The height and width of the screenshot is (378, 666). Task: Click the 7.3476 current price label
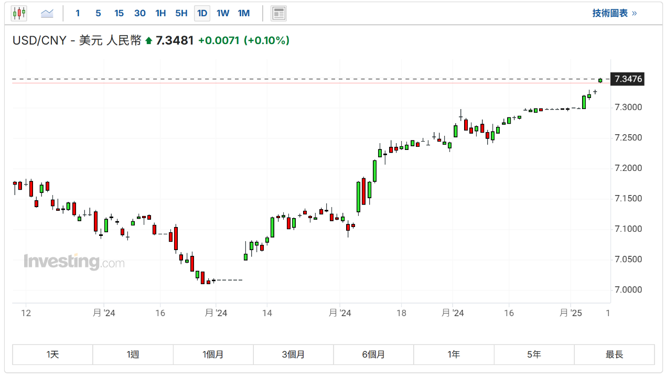click(x=628, y=79)
